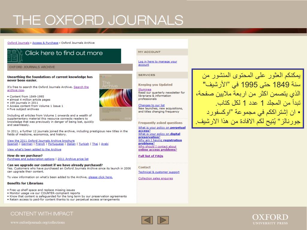
Task: Click 'THE OXFORD JOURNALS' slide title
Action: click(98, 20)
